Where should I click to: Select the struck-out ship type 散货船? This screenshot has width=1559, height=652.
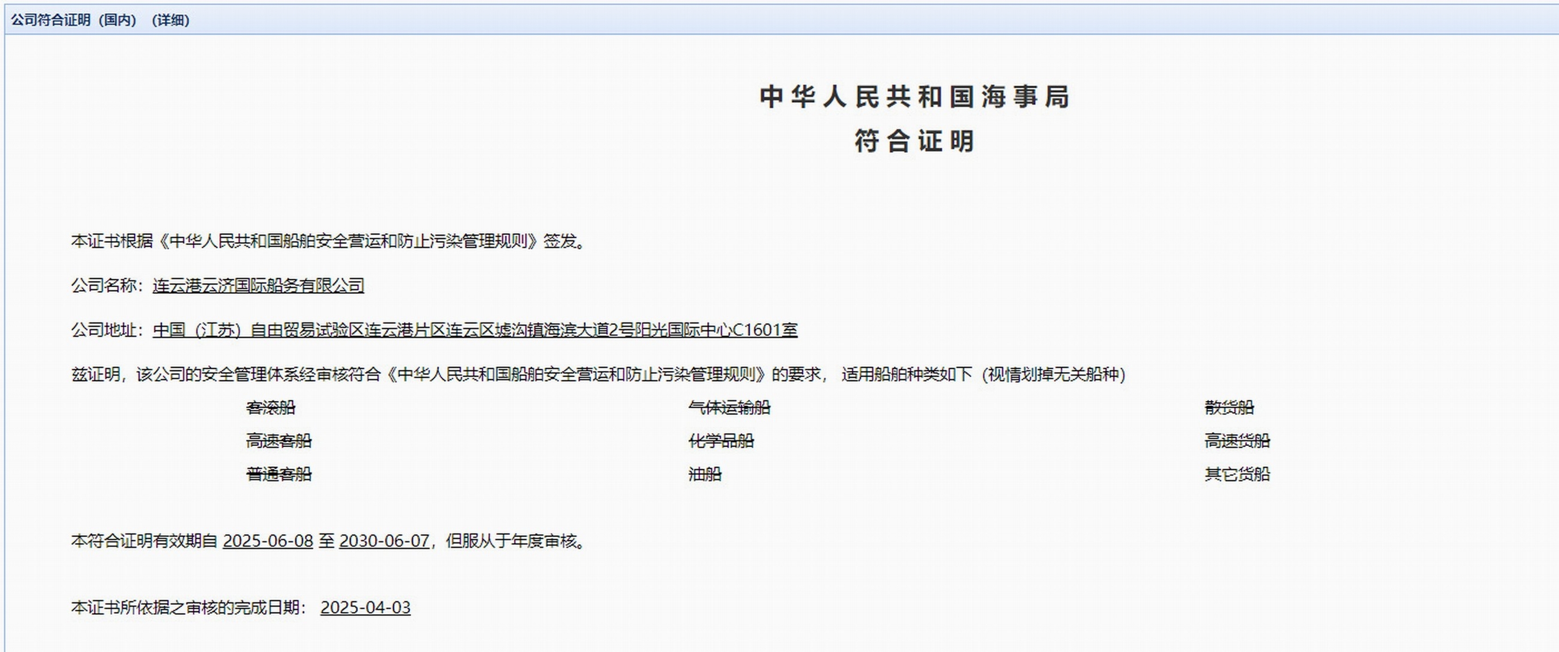pos(1229,407)
